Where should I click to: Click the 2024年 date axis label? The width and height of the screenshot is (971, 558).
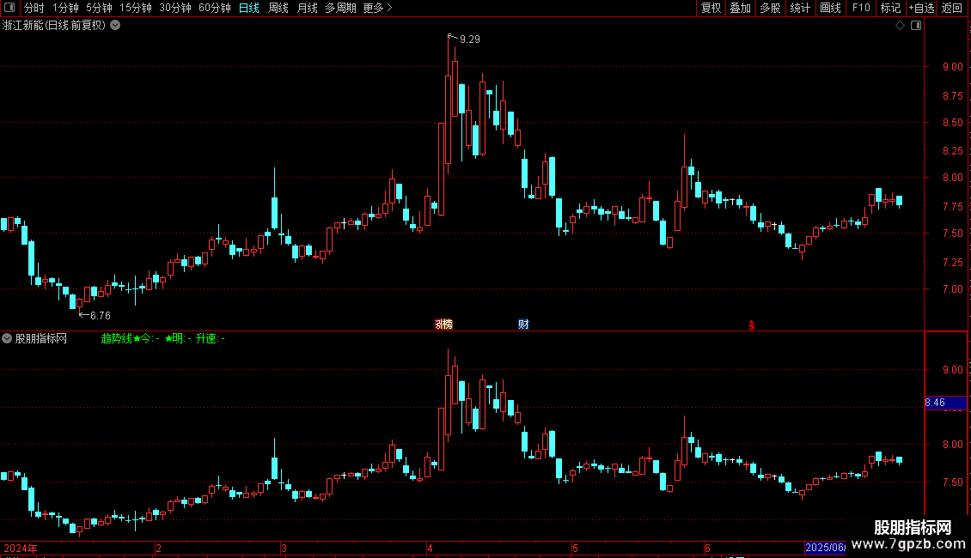(x=21, y=548)
